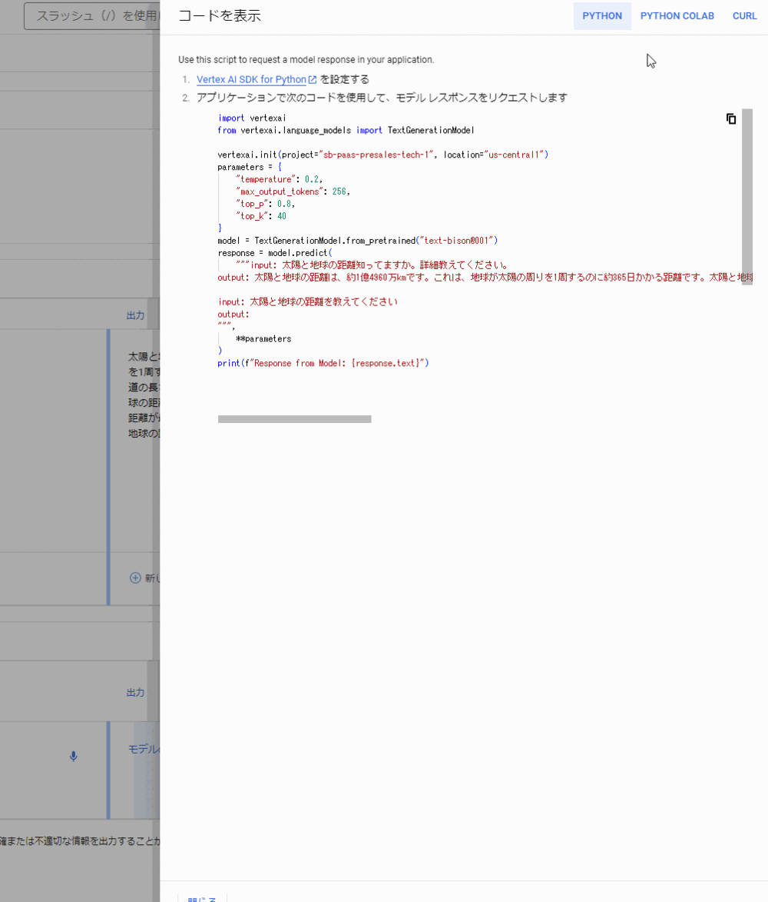This screenshot has width=768, height=902.
Task: Switch to the CURL tab
Action: [744, 15]
